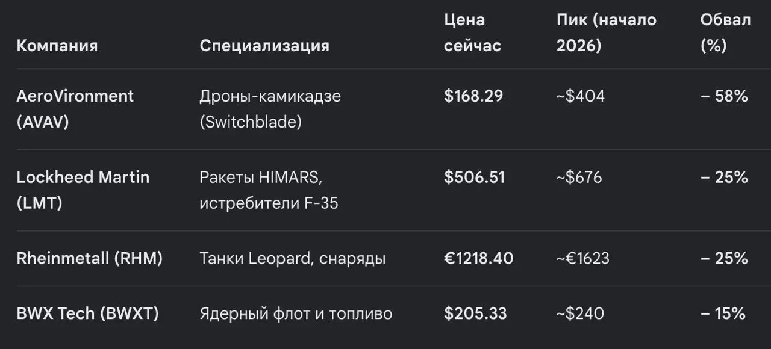771x349 pixels.
Task: Select the Ядерный флот и топливо cell
Action: [x=296, y=313]
